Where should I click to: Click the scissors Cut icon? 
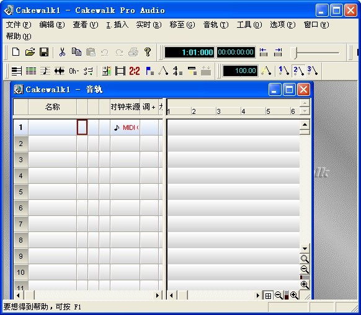click(62, 52)
